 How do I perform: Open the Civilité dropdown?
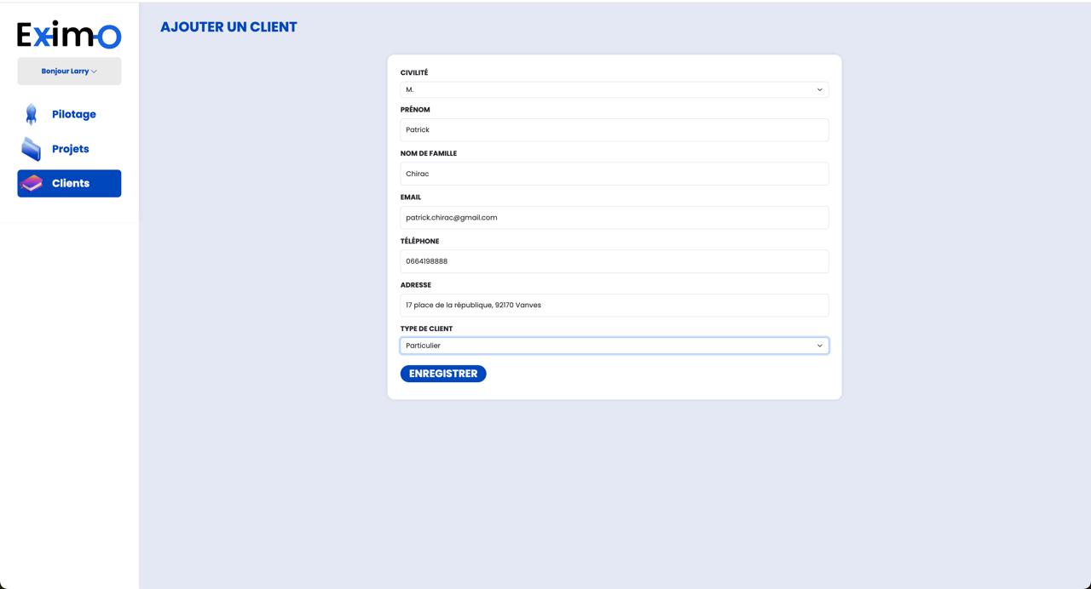pos(615,89)
